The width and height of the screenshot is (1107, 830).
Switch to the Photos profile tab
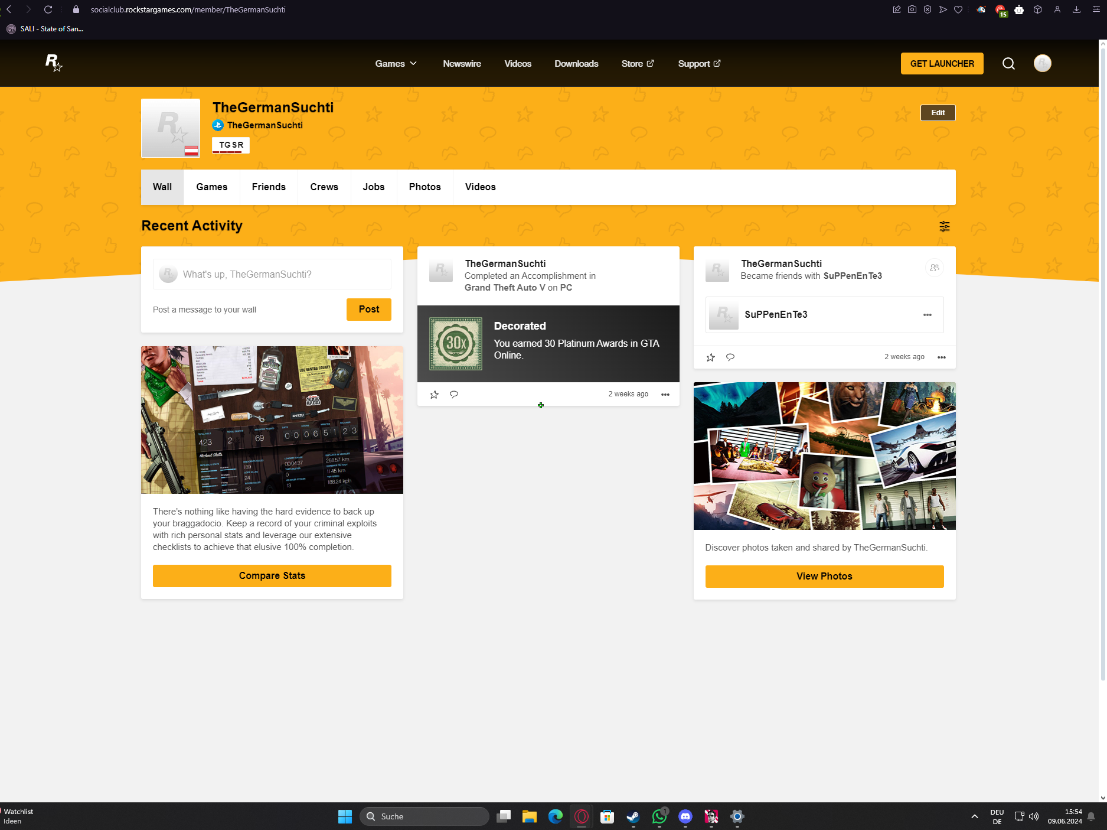click(x=425, y=187)
